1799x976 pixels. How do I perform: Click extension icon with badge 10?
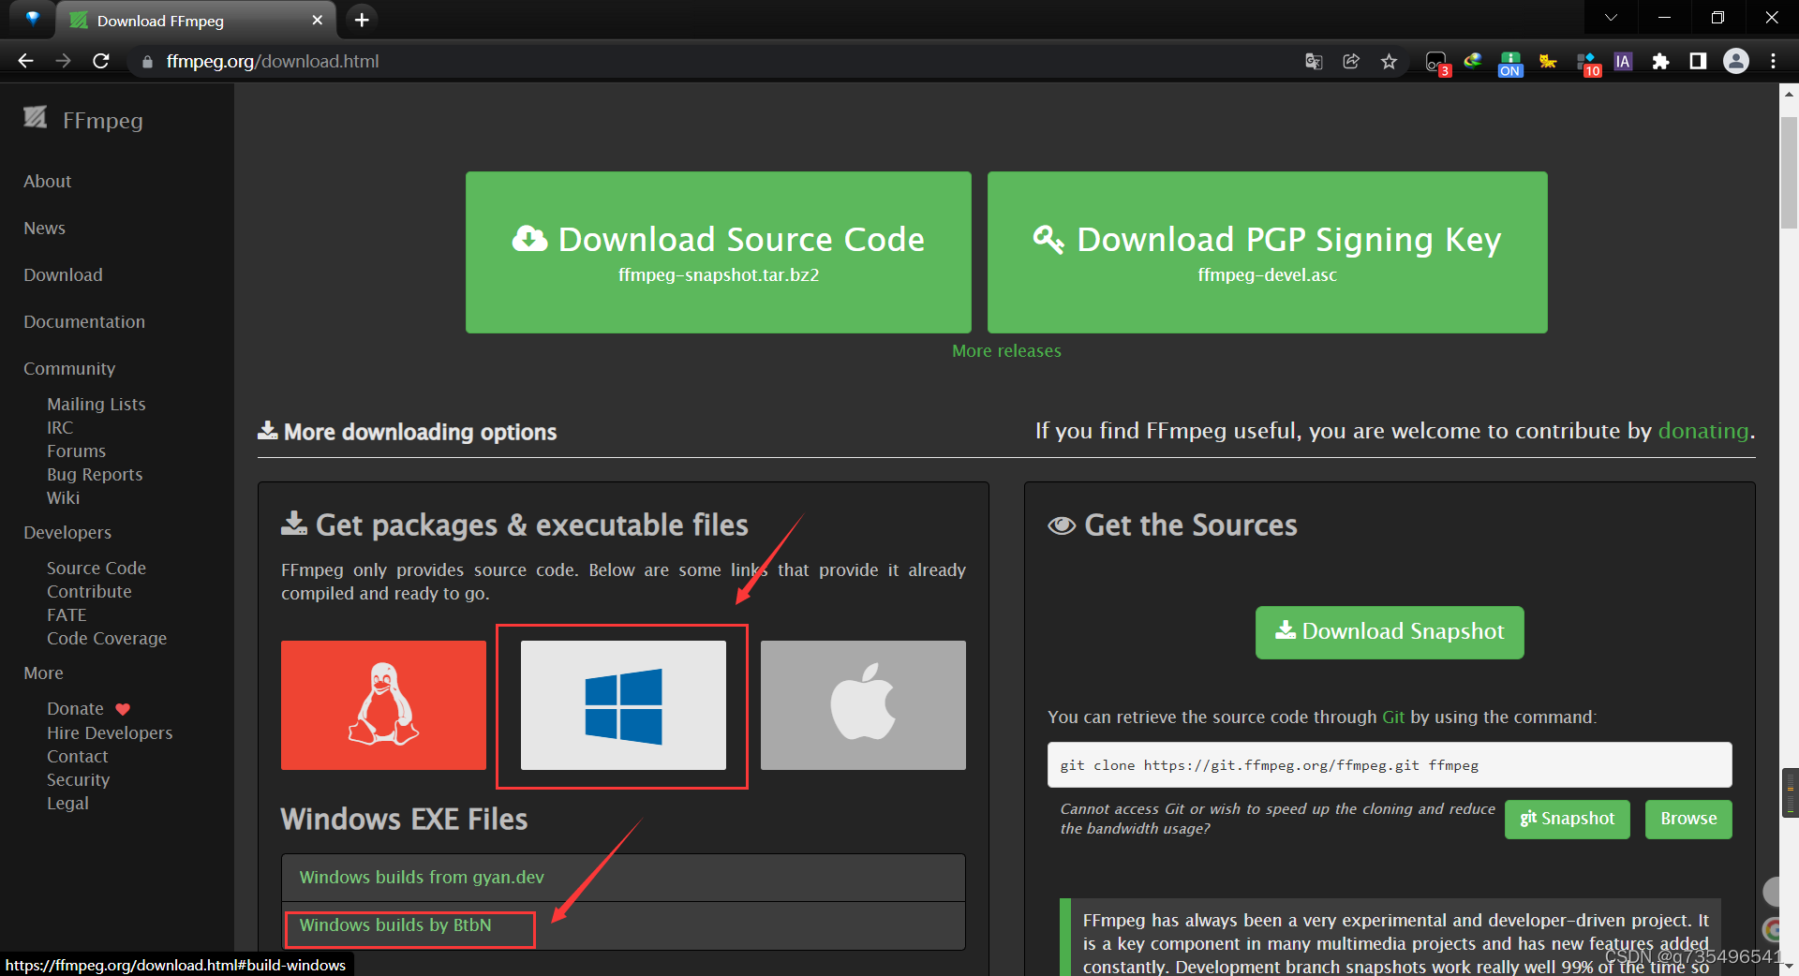click(x=1588, y=63)
